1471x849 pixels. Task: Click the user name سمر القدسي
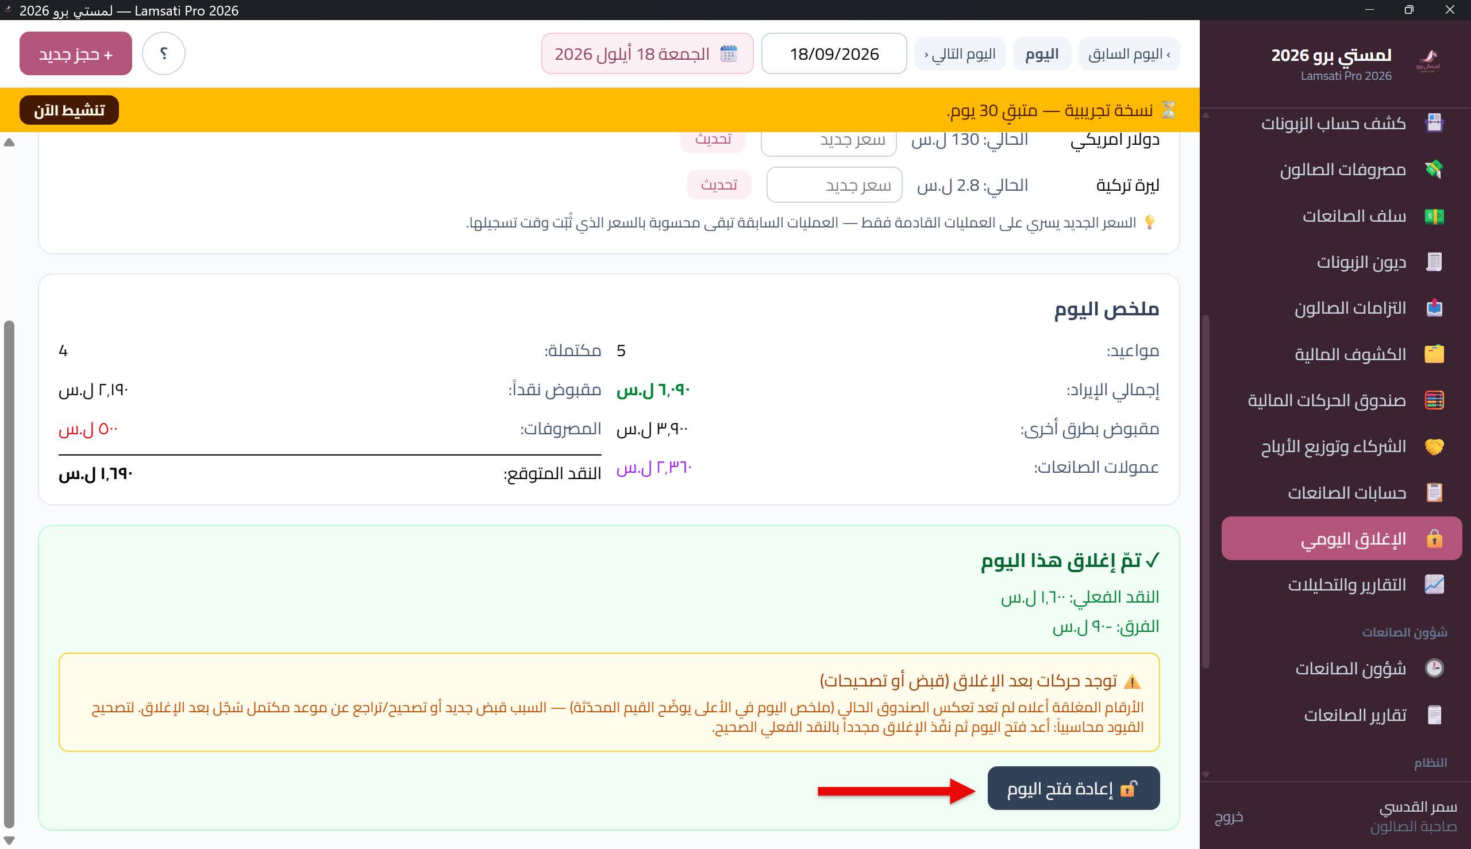[1418, 807]
